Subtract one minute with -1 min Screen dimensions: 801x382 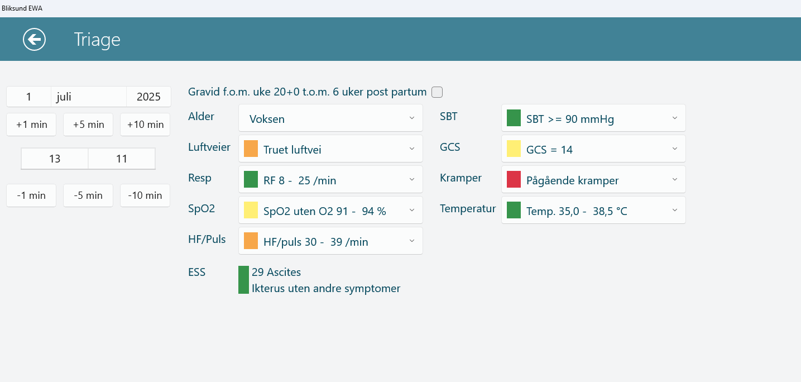click(x=31, y=195)
